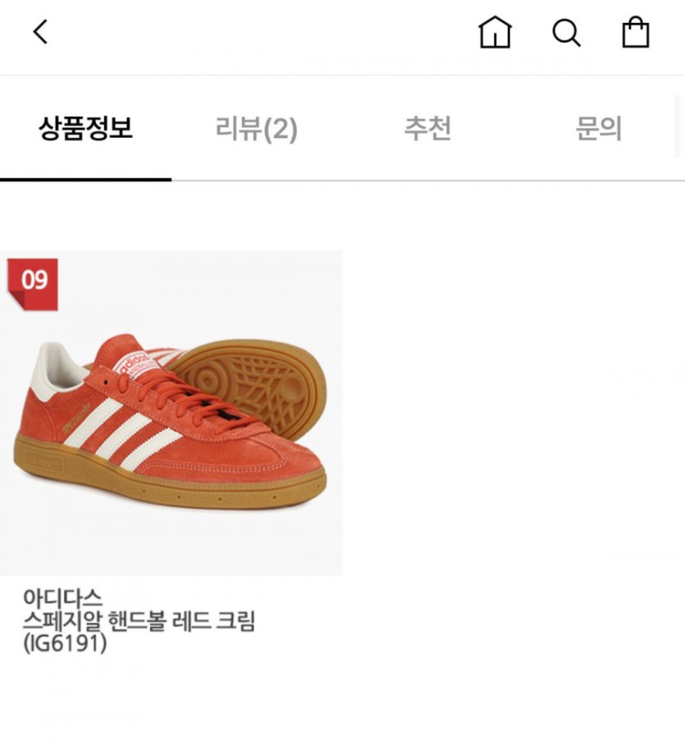Image resolution: width=685 pixels, height=751 pixels.
Task: Open the red Adidas sneaker product image
Action: tap(171, 412)
